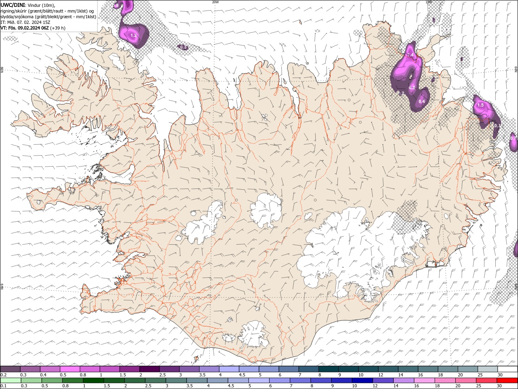Click the '20W' longitude label

point(215,2)
